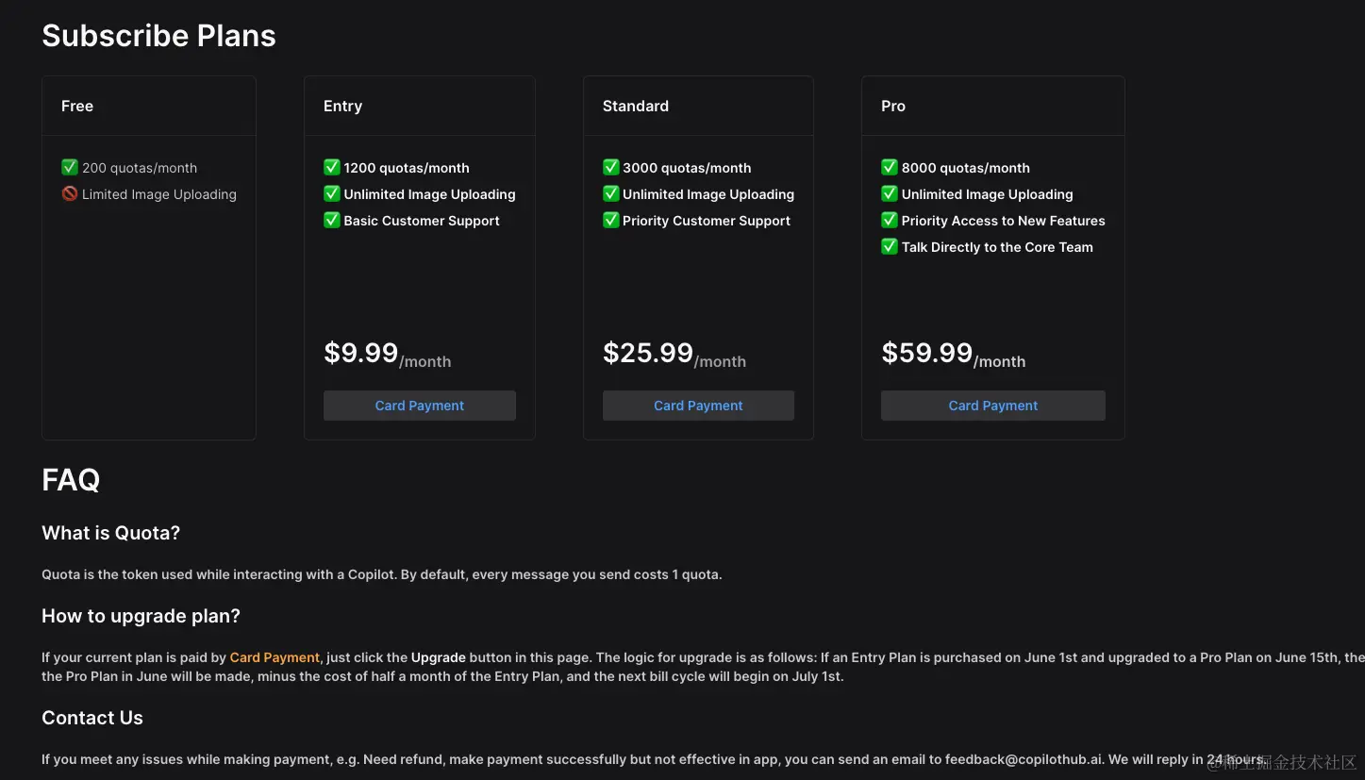The width and height of the screenshot is (1365, 780).
Task: Select the Free plan title
Action: pos(77,107)
